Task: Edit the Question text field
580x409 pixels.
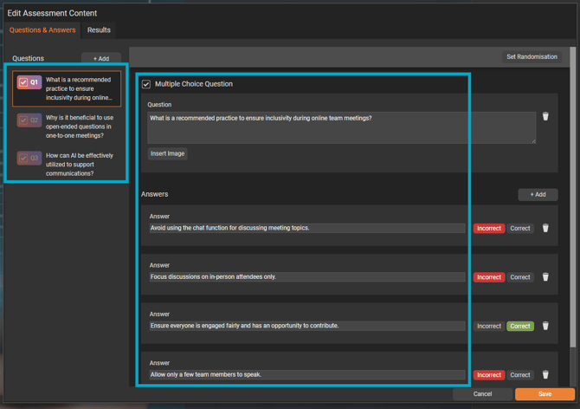Action: coord(341,127)
